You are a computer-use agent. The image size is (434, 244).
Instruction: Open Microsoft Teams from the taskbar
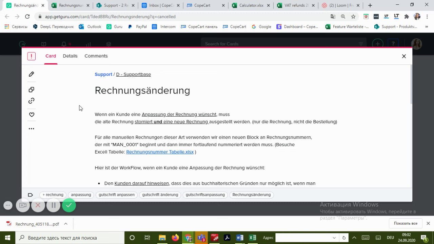[201, 238]
